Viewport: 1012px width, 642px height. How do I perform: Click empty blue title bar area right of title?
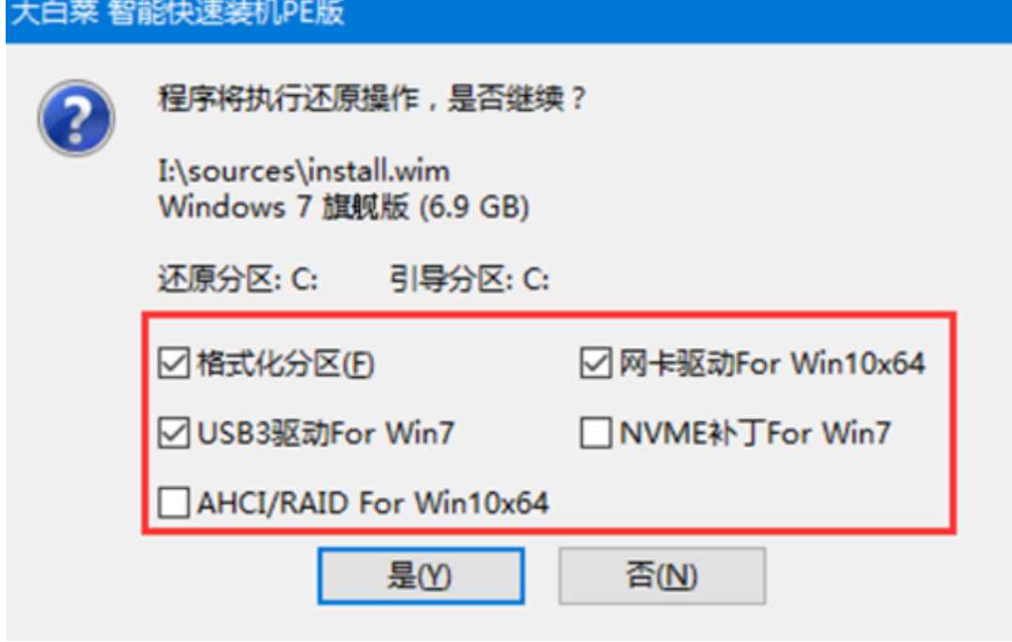pyautogui.click(x=677, y=20)
